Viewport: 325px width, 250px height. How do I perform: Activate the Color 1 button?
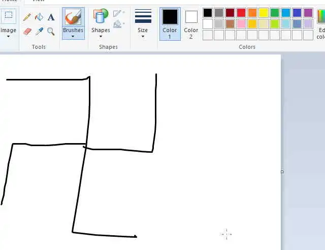170,24
